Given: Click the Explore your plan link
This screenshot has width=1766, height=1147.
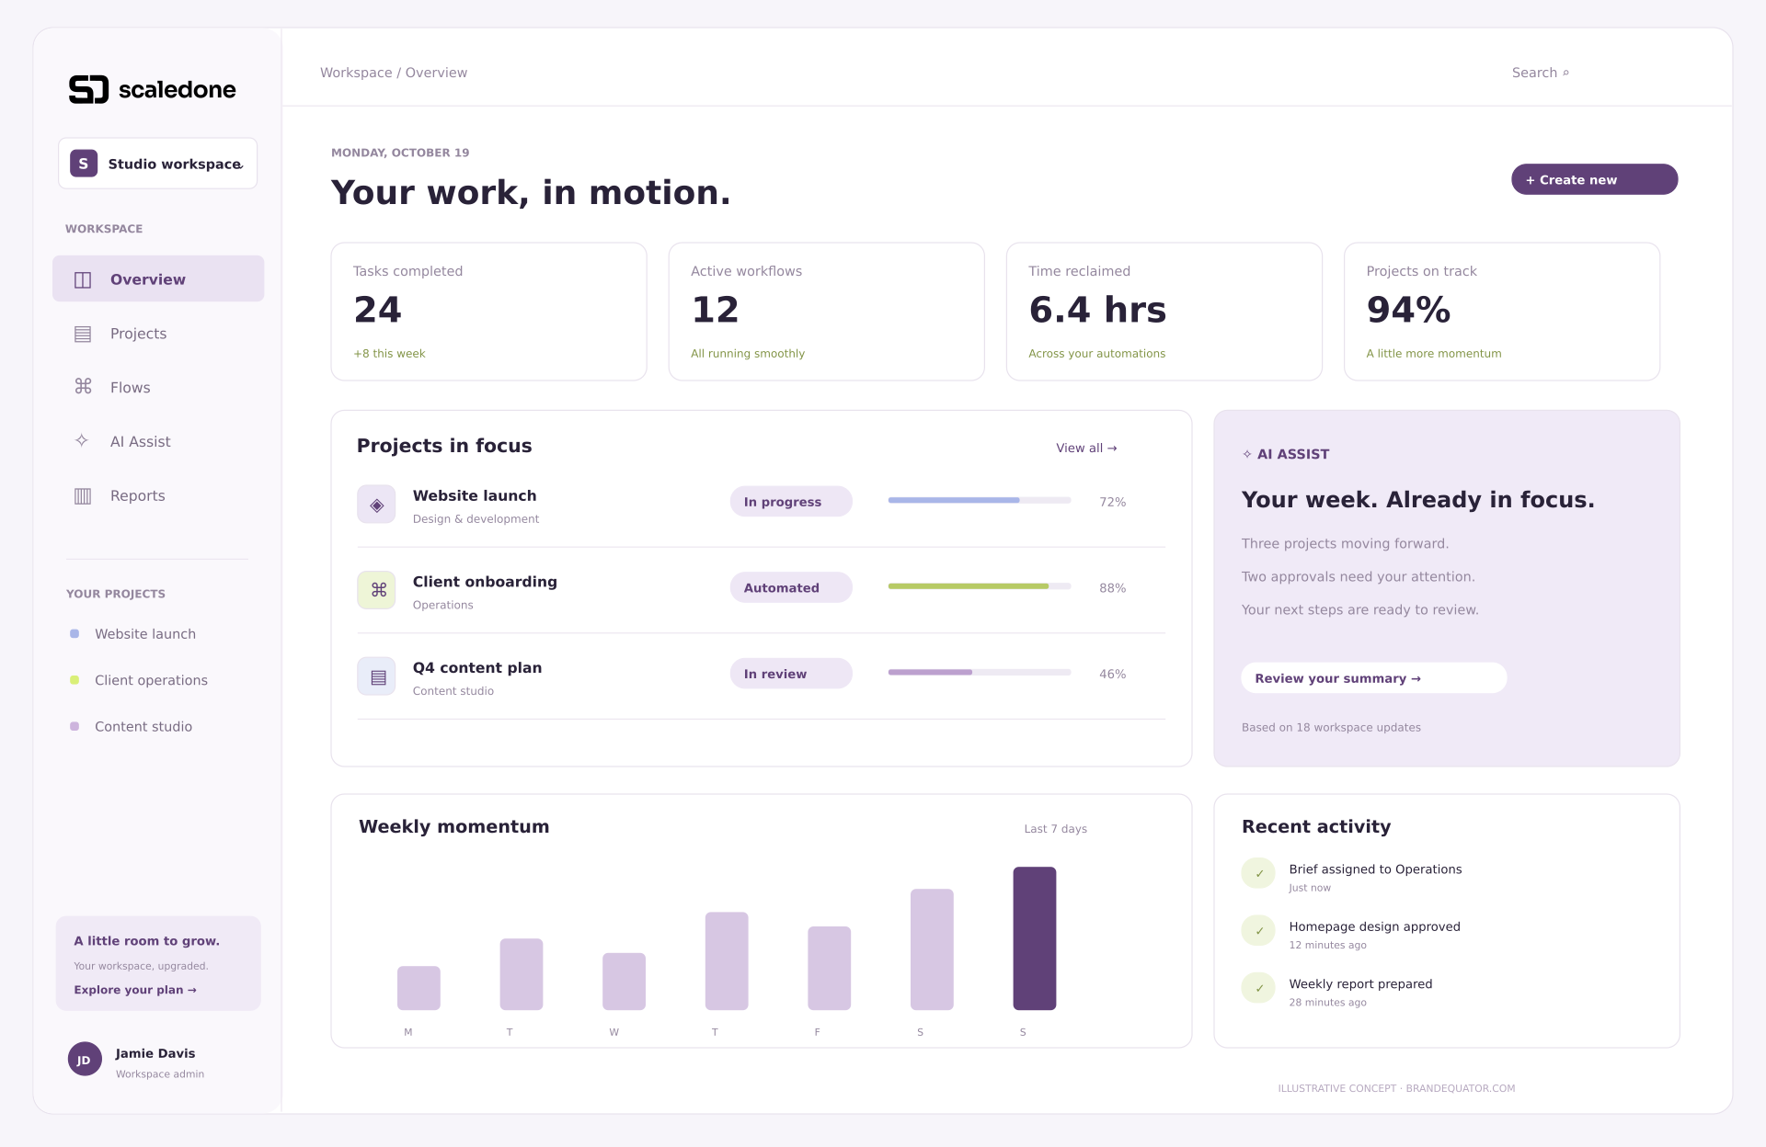Looking at the screenshot, I should pos(135,990).
